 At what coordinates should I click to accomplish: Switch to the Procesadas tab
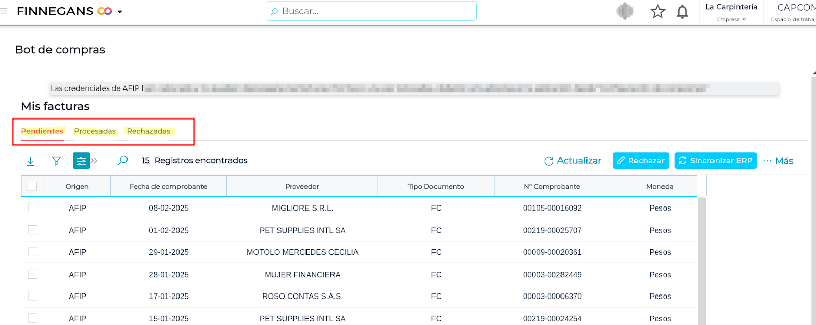point(95,131)
